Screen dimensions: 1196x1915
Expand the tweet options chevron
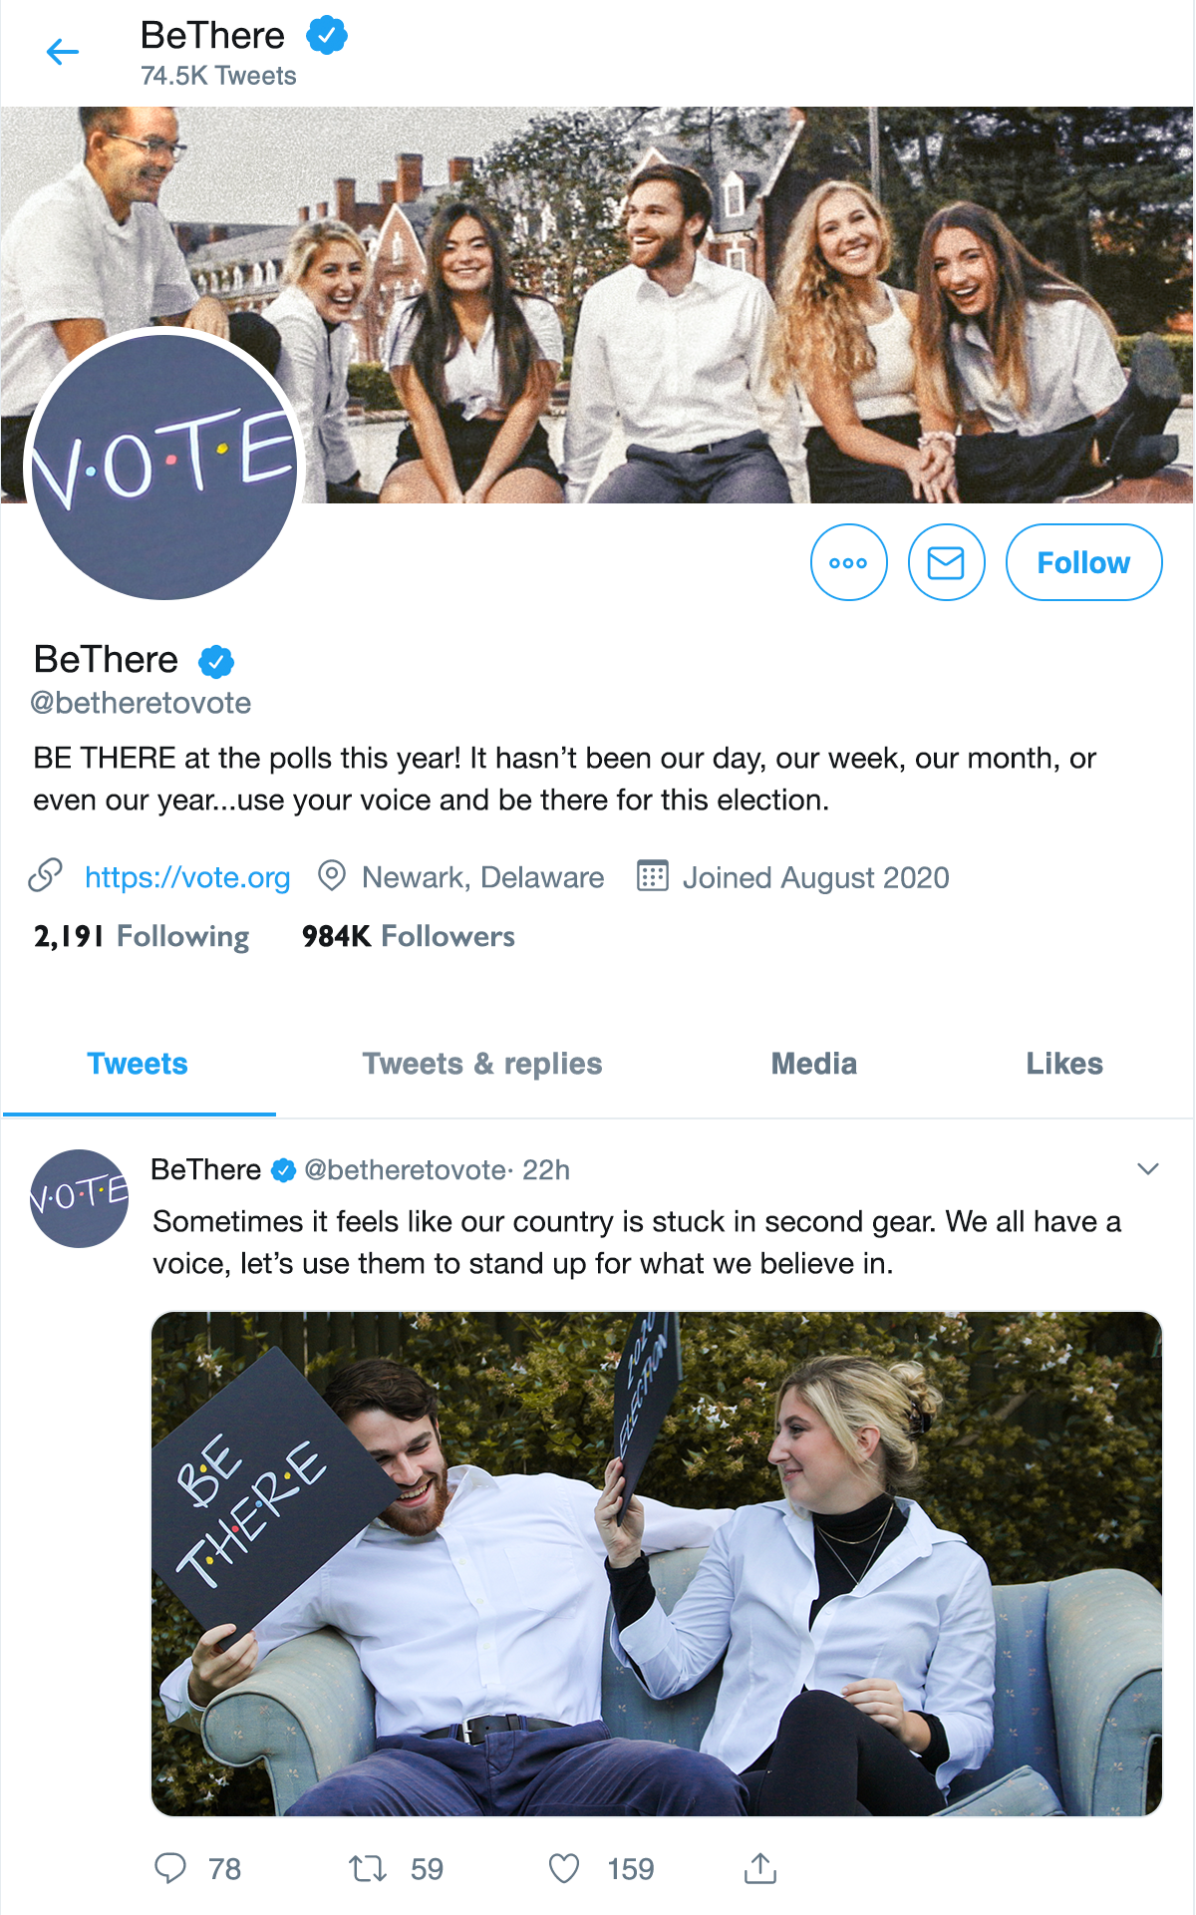tap(1148, 1169)
